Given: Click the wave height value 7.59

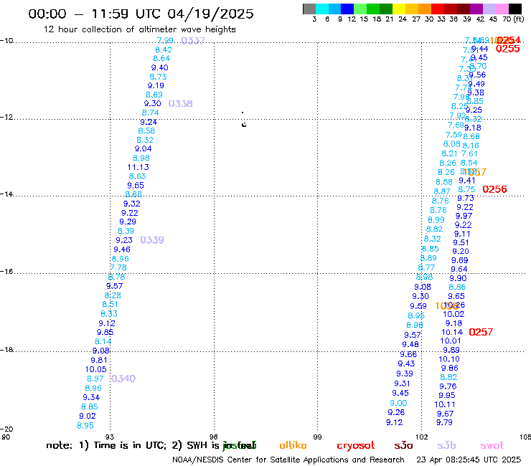Looking at the screenshot, I should point(454,135).
